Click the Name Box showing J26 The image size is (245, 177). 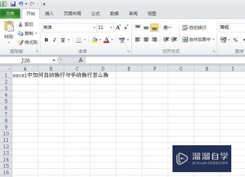click(x=25, y=61)
